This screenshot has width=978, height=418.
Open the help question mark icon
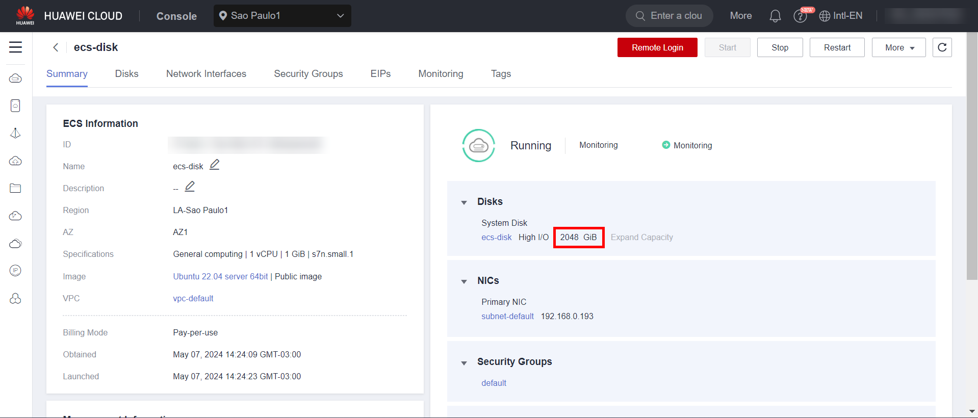pos(800,16)
